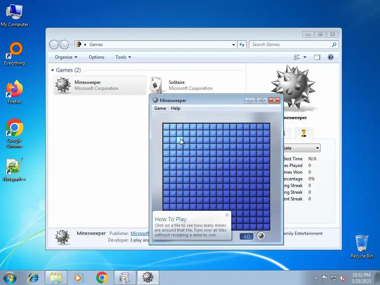Switch to Games Explorer taskbar button
380x285 pixels.
point(125,278)
